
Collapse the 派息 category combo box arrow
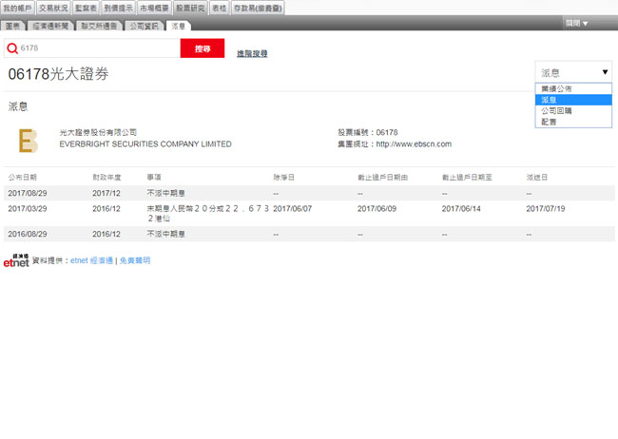click(605, 72)
